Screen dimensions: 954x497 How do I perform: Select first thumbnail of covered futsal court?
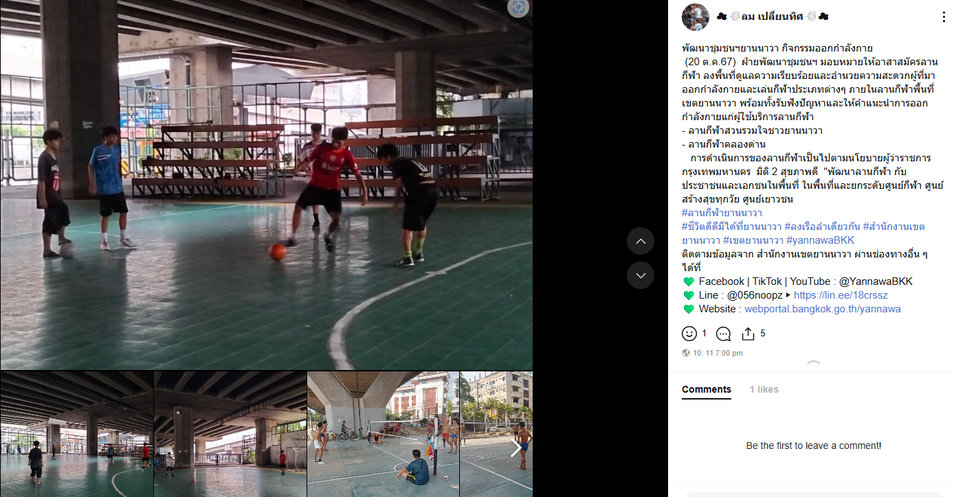[76, 434]
